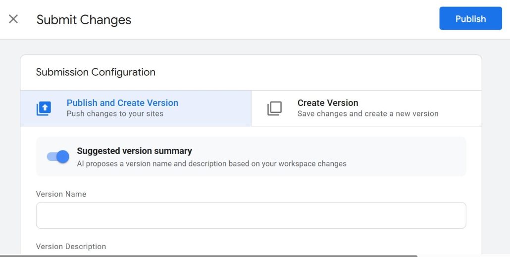Click the Create Version stacked-squares icon
This screenshot has height=257, width=510.
pyautogui.click(x=274, y=108)
